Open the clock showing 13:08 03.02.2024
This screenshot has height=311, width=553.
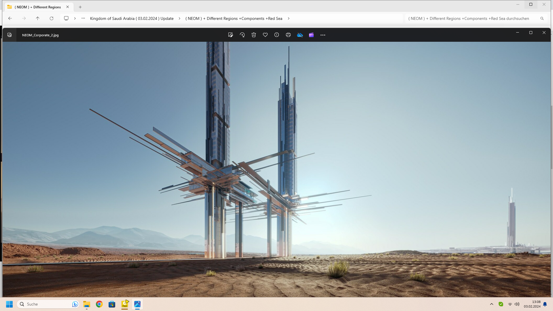coord(532,304)
